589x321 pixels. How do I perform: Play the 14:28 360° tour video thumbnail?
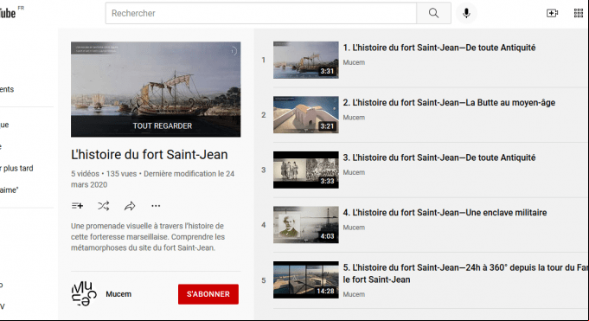point(306,280)
